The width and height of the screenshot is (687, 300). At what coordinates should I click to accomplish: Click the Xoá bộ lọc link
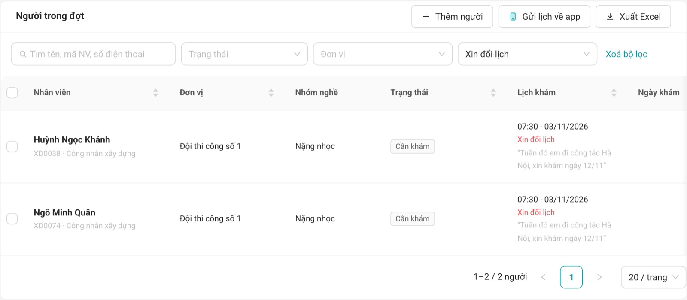tap(626, 54)
